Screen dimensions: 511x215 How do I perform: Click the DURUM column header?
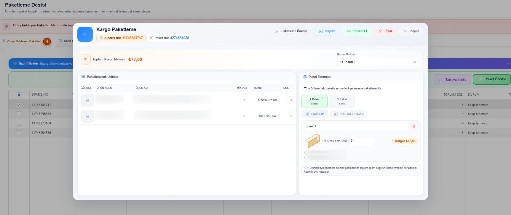(x=474, y=95)
